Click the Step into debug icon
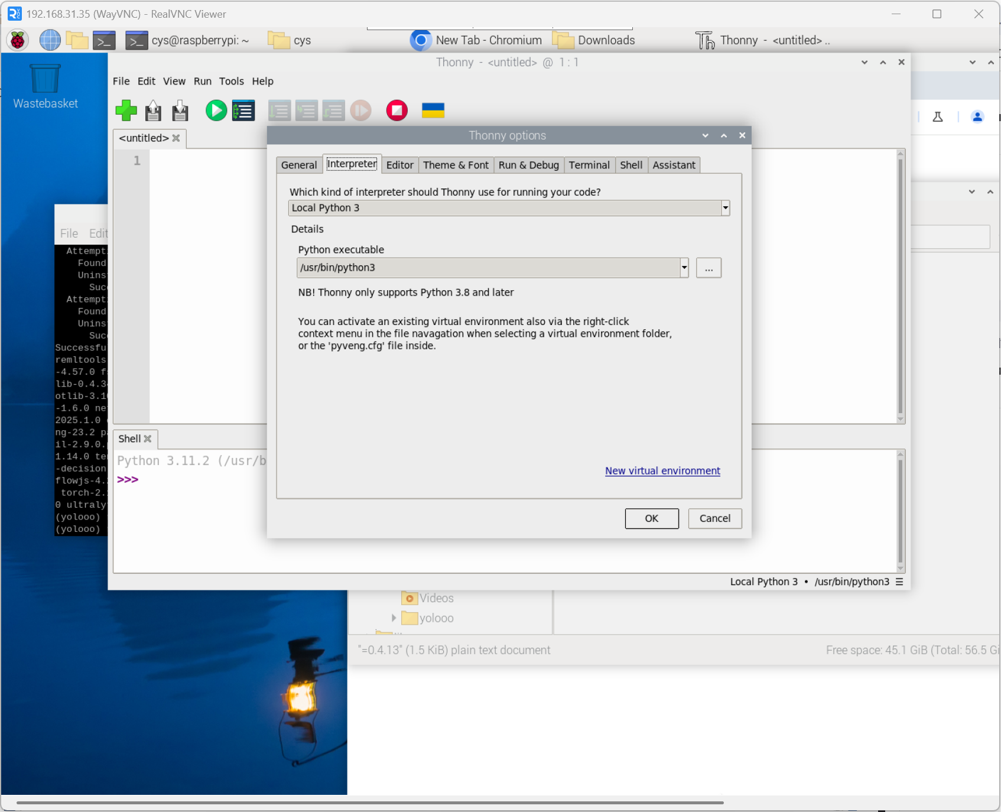The image size is (1001, 812). click(307, 111)
